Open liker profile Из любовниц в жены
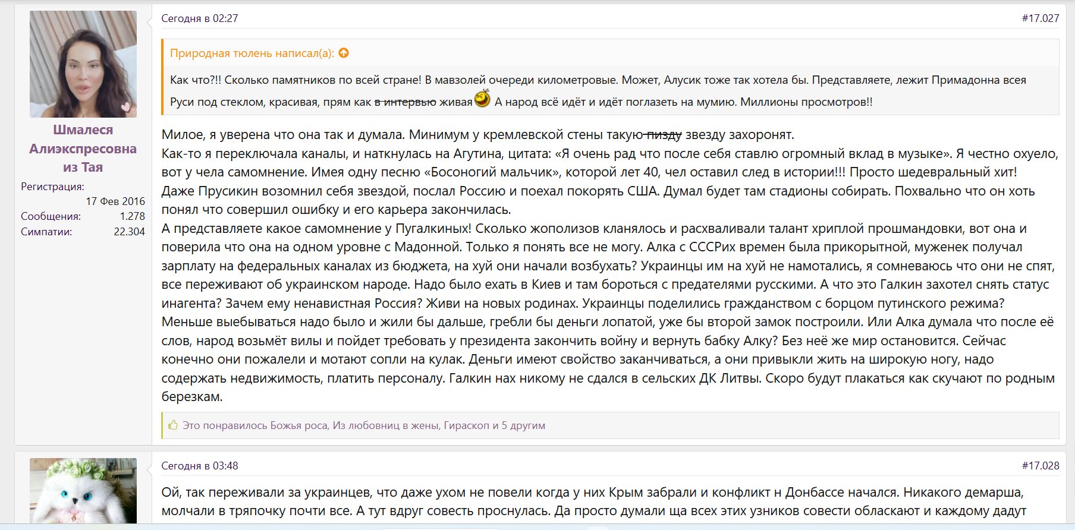This screenshot has height=530, width=1075. (x=386, y=425)
